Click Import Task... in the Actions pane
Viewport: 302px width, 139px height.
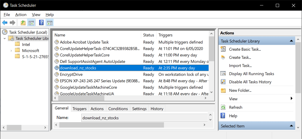click(x=240, y=66)
